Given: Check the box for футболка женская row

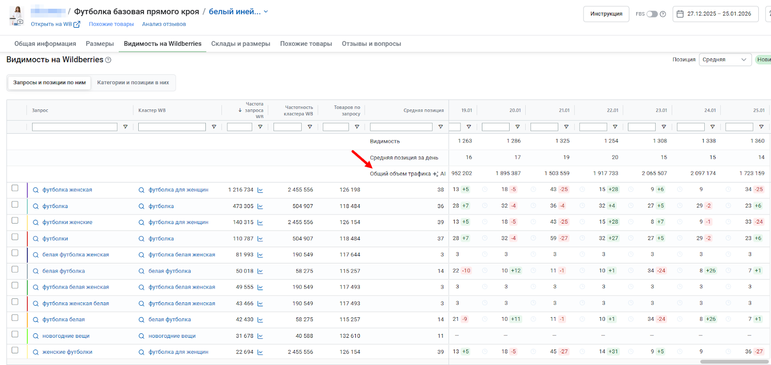Looking at the screenshot, I should tap(15, 188).
